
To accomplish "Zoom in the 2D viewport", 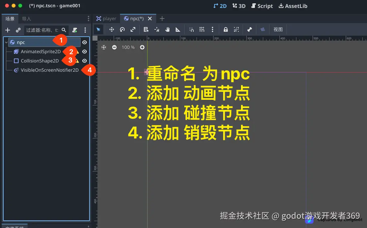I will (142, 47).
